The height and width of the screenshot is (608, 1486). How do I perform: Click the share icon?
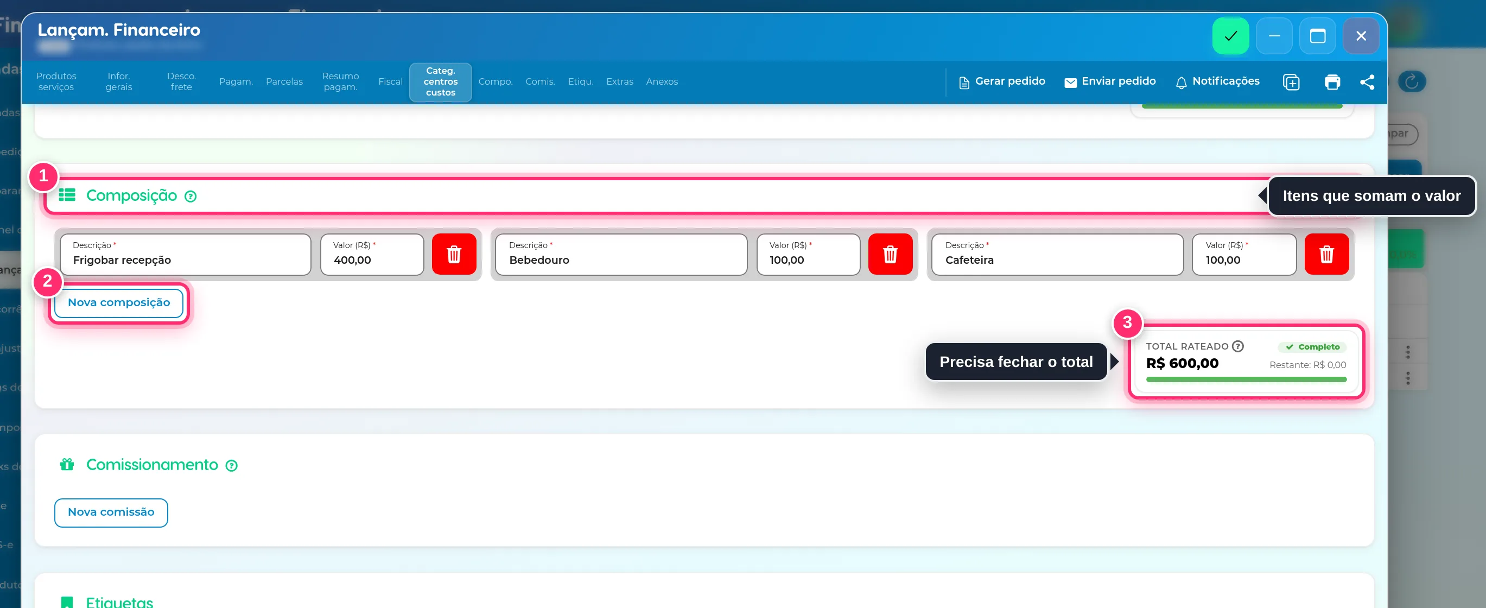coord(1367,82)
